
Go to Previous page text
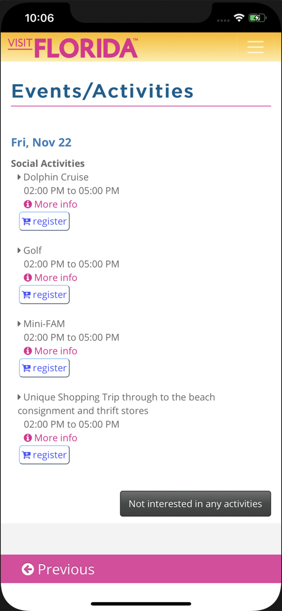point(66,569)
